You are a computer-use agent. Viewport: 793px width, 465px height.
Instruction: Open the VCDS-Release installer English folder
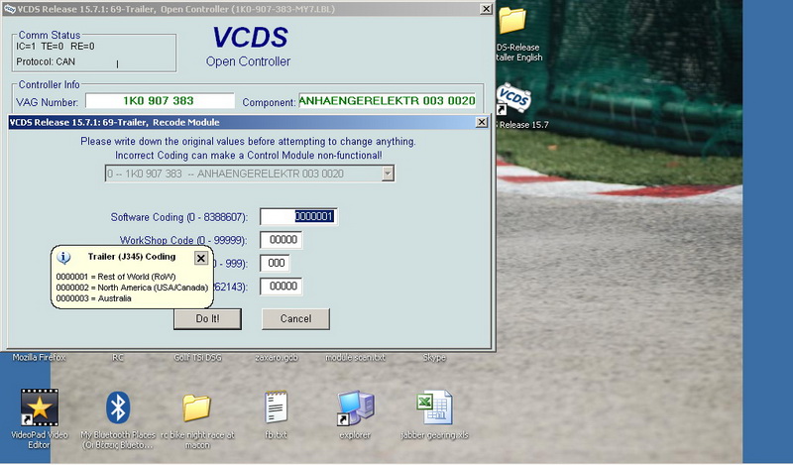pos(512,20)
